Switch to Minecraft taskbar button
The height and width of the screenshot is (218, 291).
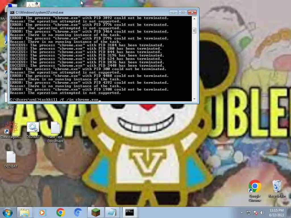[x=96, y=212]
